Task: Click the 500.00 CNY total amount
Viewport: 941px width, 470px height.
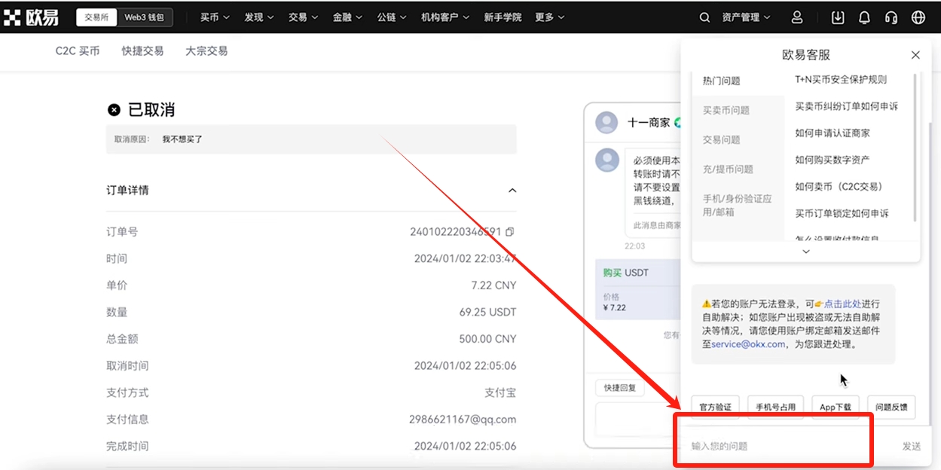Action: [x=487, y=339]
